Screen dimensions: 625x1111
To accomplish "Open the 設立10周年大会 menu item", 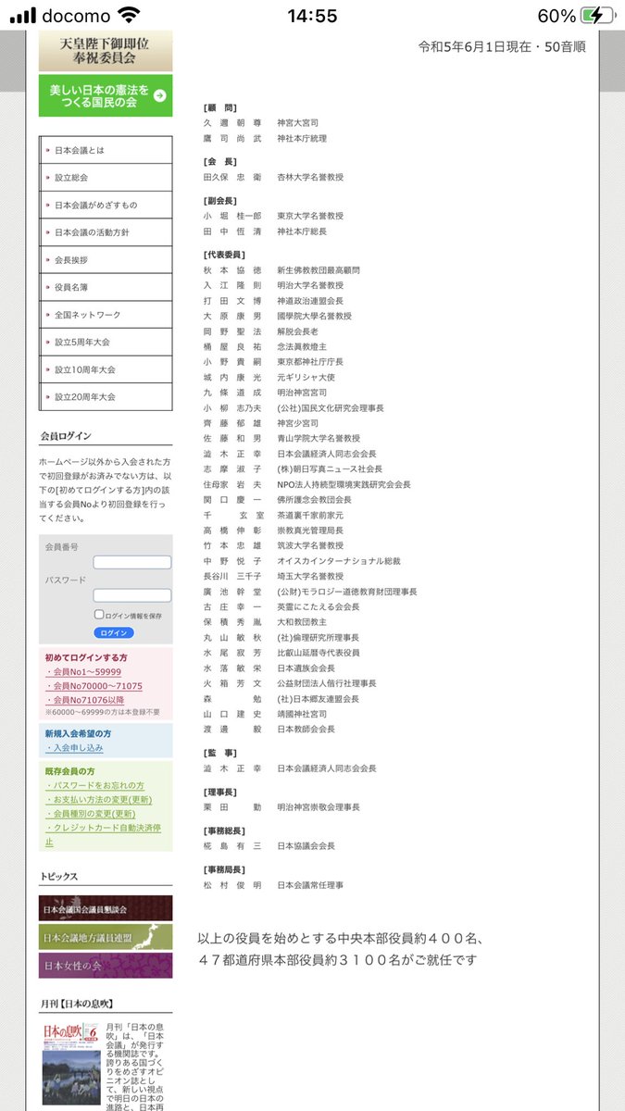I will tap(106, 369).
